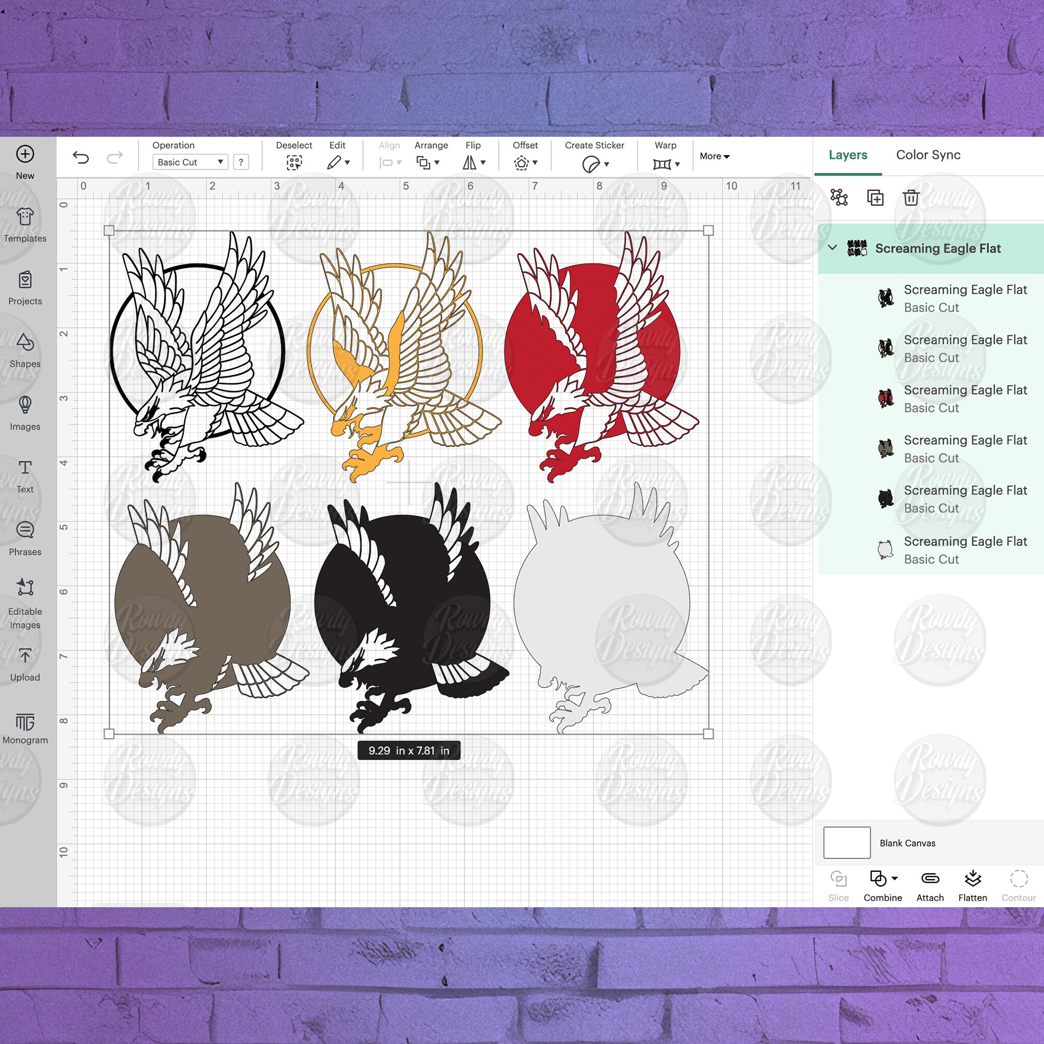This screenshot has width=1044, height=1044.
Task: Flatten the selected layers
Action: (x=972, y=880)
